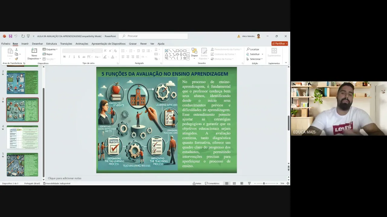Toggle underline (S) formatting

pos(74,57)
